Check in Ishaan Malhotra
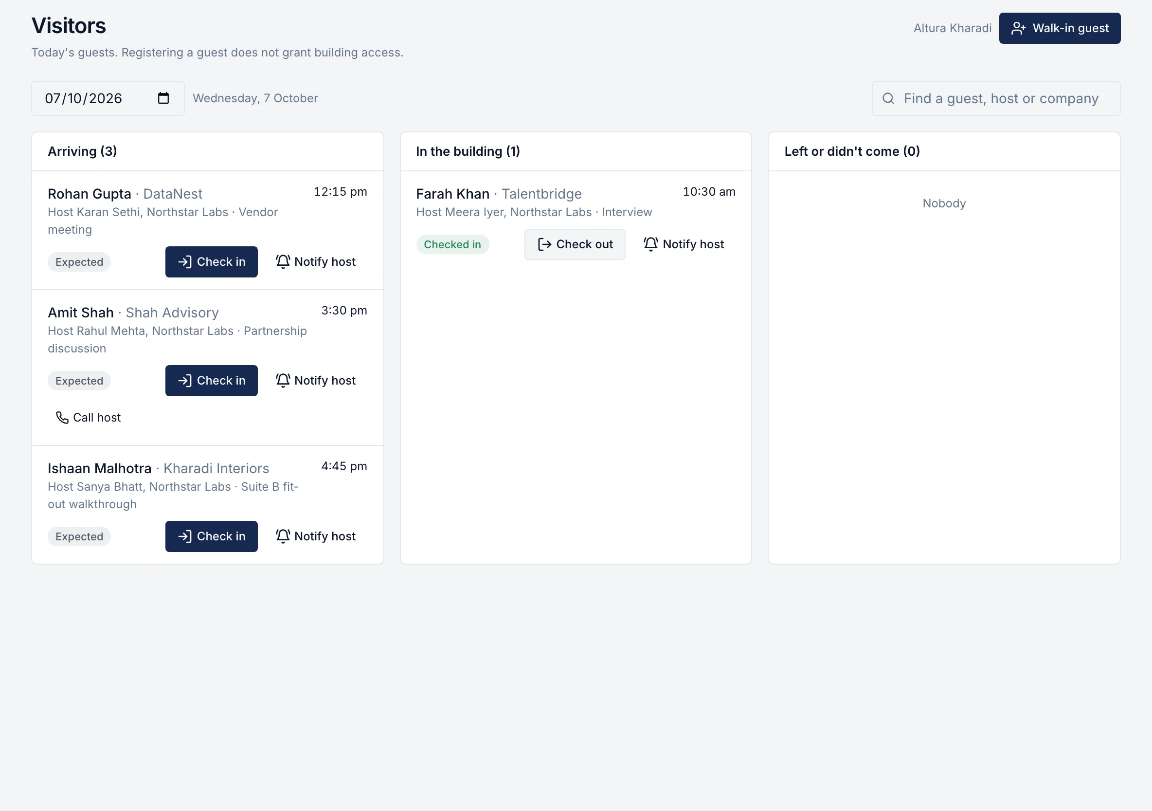This screenshot has width=1152, height=811. (x=211, y=536)
